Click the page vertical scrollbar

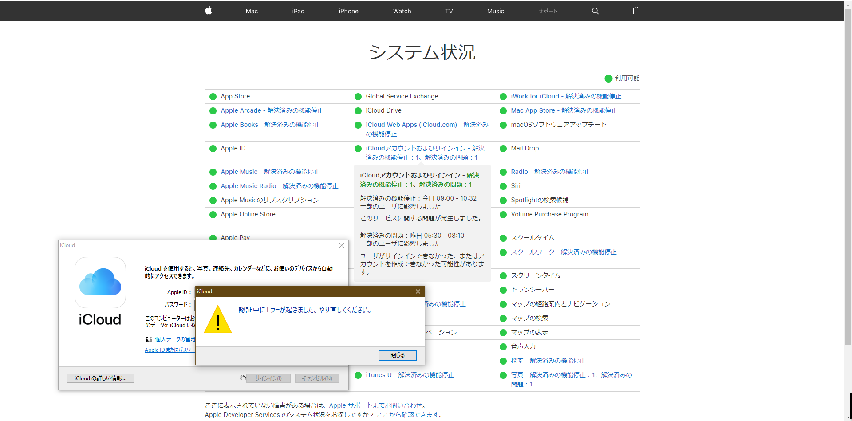coord(848,177)
